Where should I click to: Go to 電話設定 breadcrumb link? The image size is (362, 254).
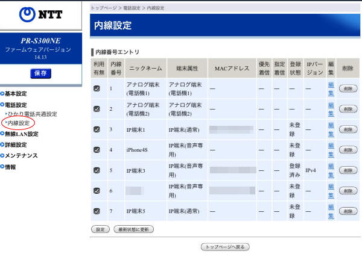pos(132,8)
